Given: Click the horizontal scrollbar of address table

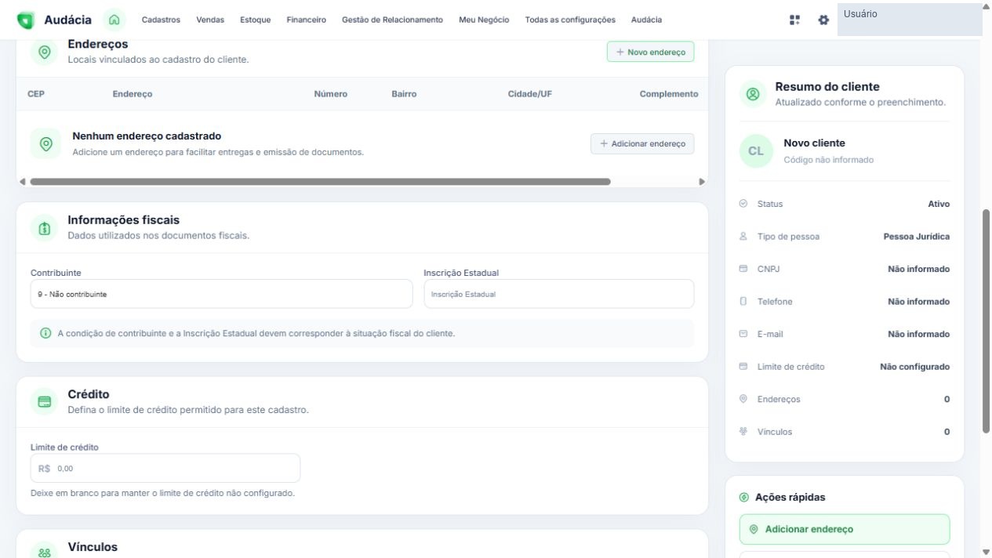Looking at the screenshot, I should click(x=320, y=182).
